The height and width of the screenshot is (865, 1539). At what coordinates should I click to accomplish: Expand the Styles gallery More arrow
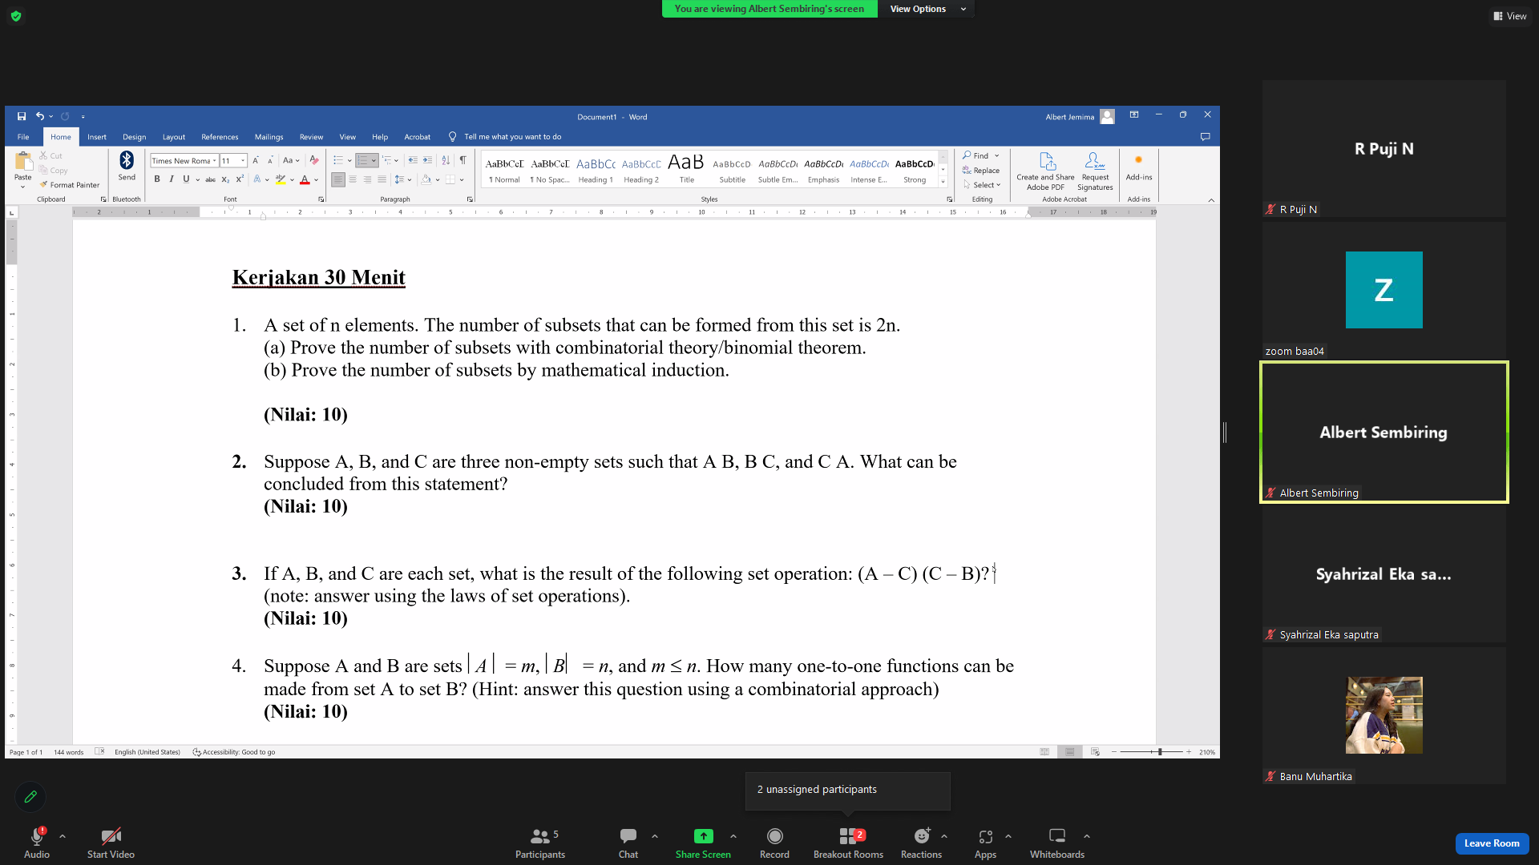point(943,183)
